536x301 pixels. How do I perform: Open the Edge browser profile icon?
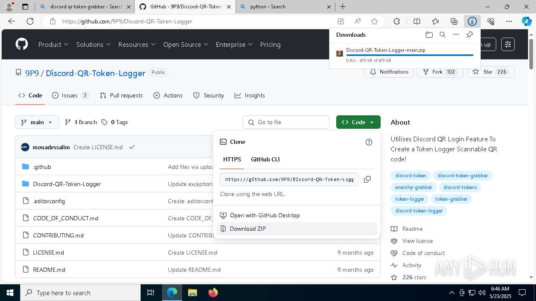pos(9,7)
